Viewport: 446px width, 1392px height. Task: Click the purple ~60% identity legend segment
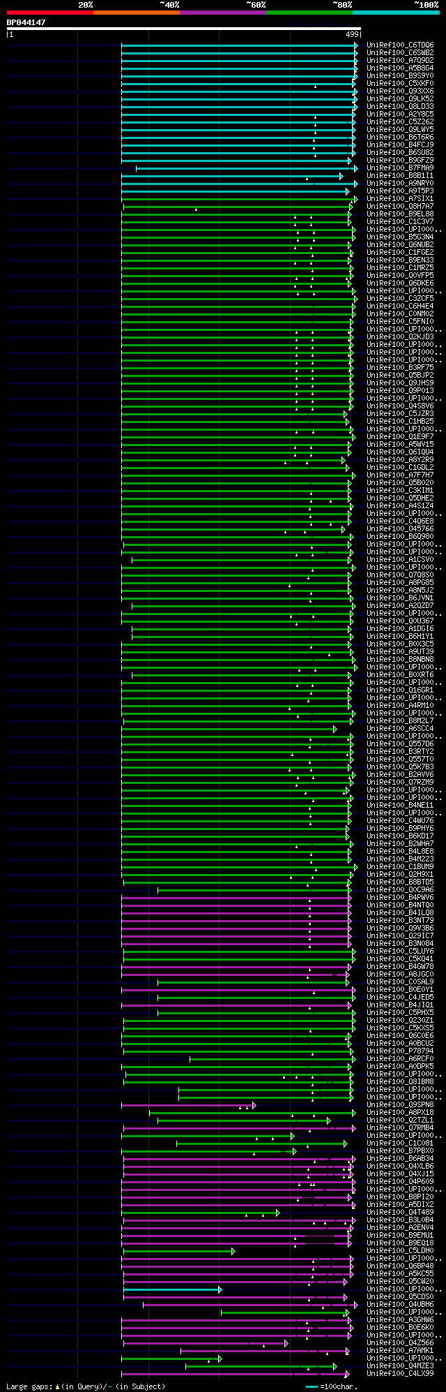[x=223, y=13]
